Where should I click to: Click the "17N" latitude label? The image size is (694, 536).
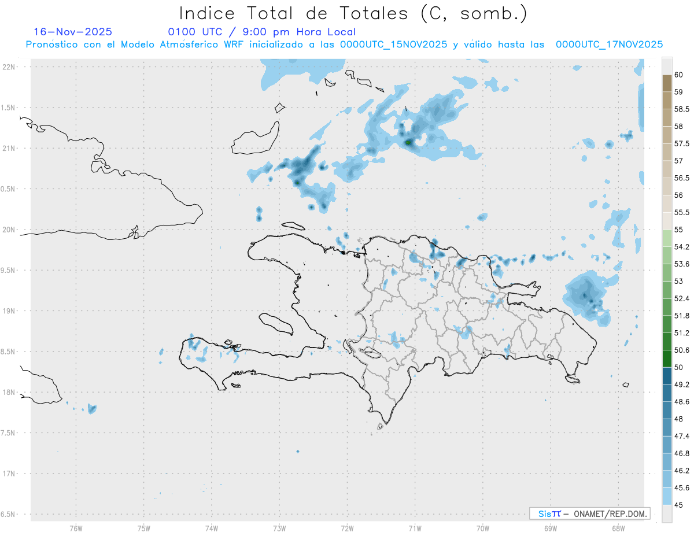[9, 474]
